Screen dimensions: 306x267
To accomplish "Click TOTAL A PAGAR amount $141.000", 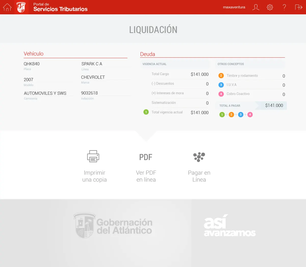I will [x=274, y=105].
